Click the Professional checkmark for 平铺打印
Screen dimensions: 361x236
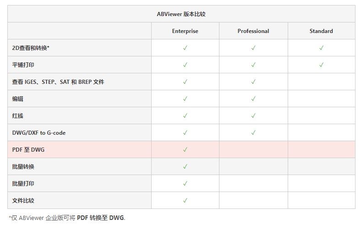pos(253,65)
